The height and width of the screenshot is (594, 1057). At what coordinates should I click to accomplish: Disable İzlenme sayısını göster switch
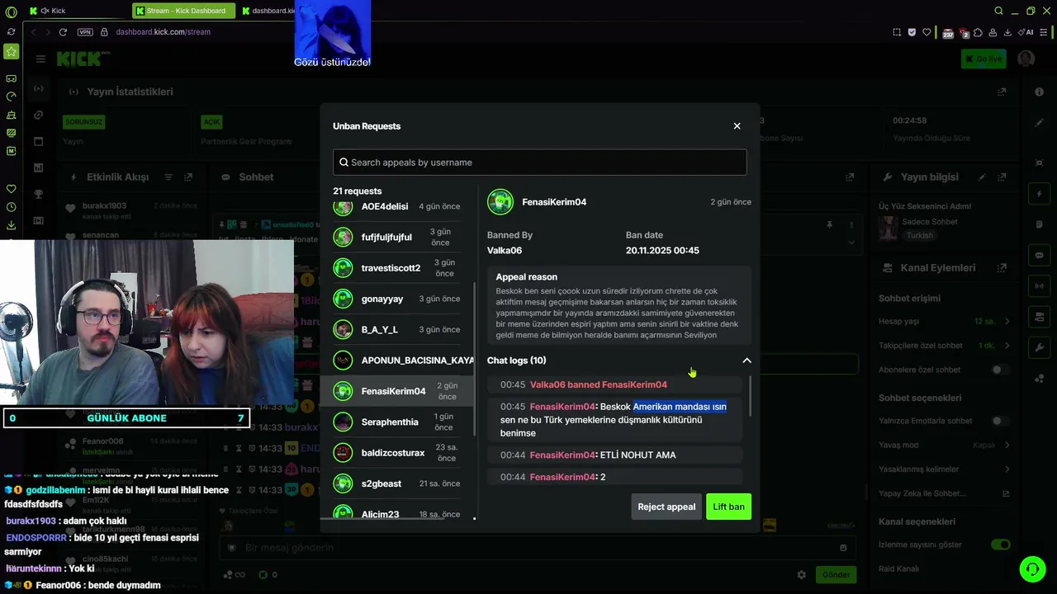1000,544
